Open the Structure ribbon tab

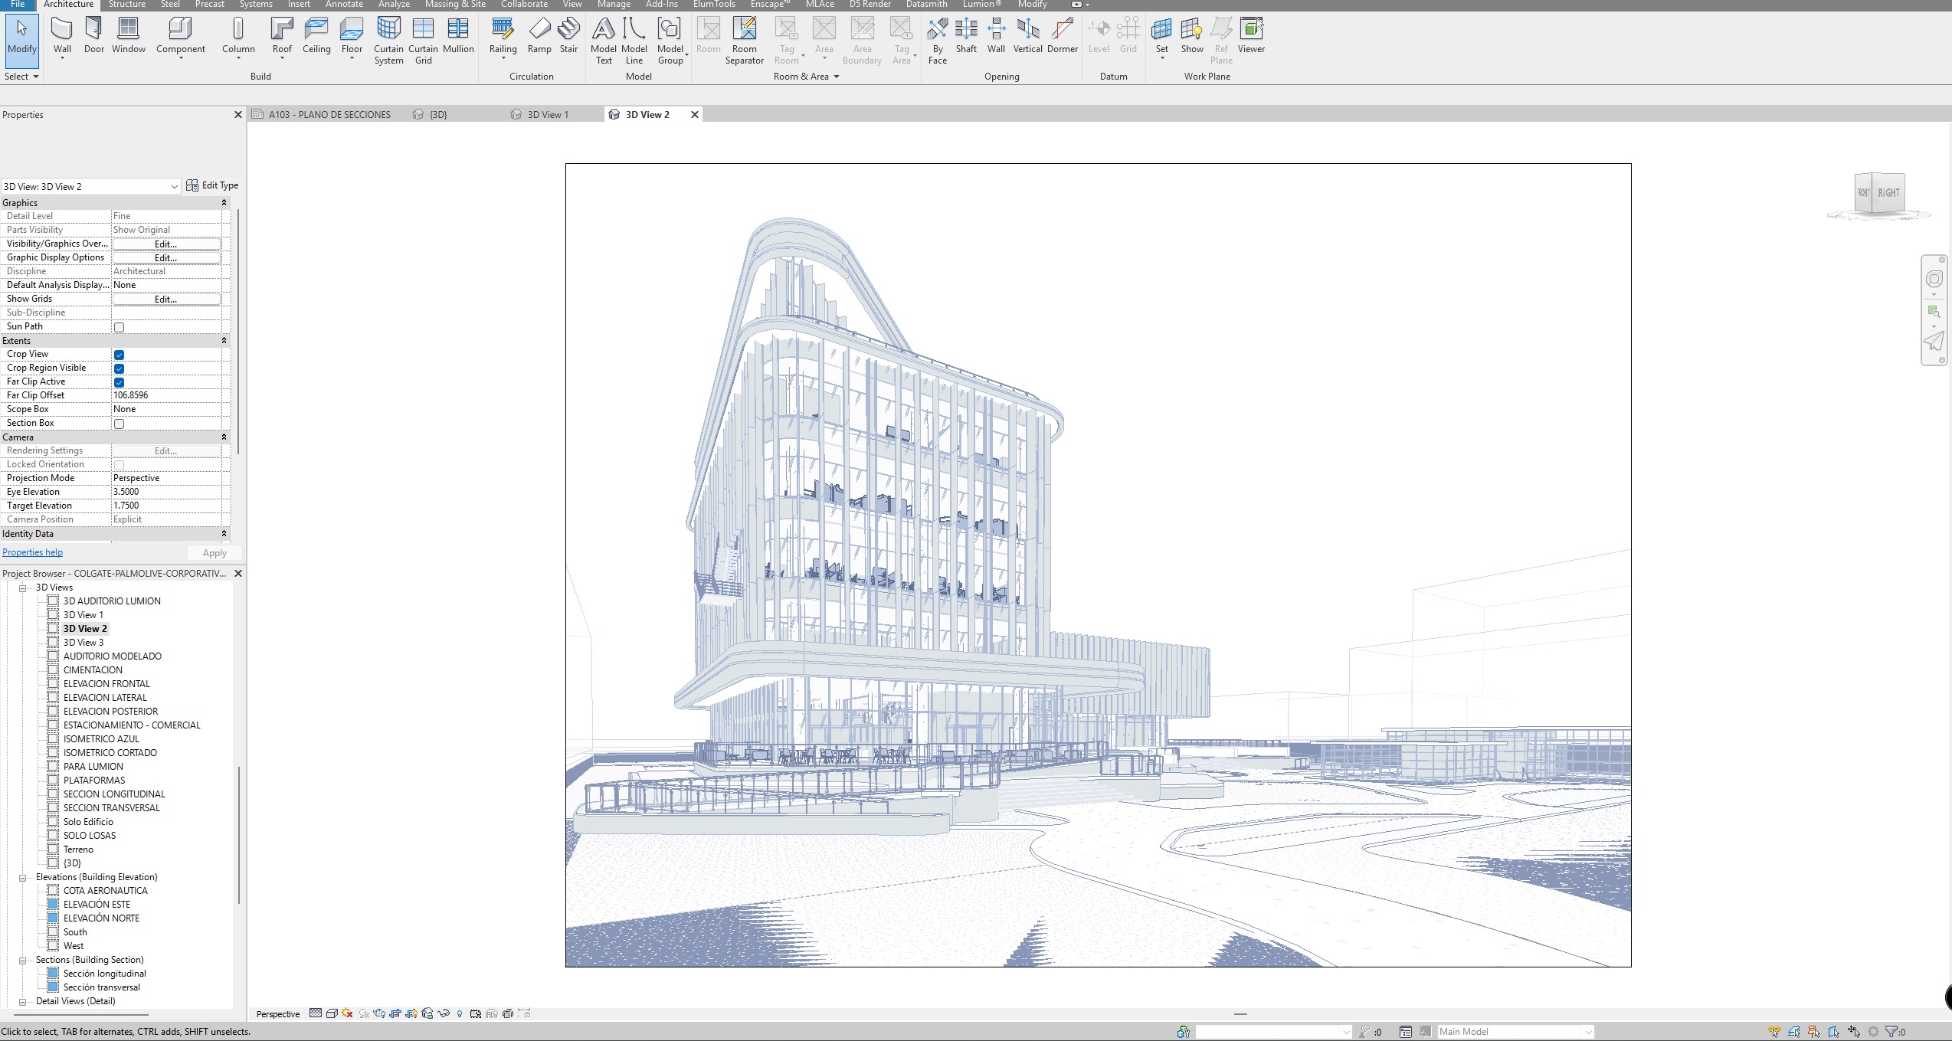(127, 5)
